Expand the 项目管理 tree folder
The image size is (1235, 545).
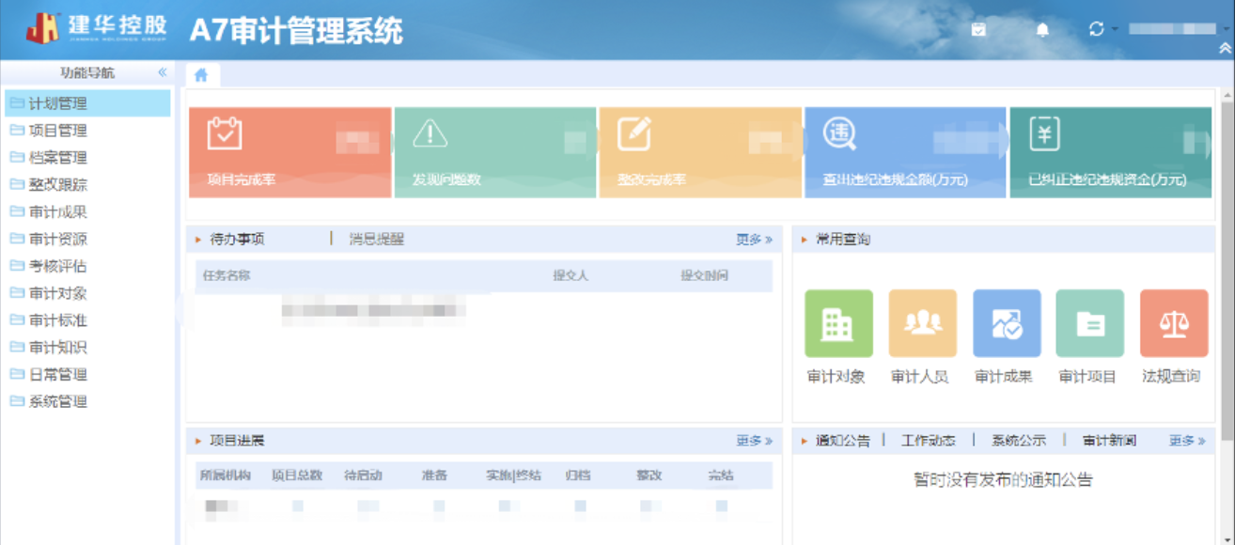pos(57,131)
